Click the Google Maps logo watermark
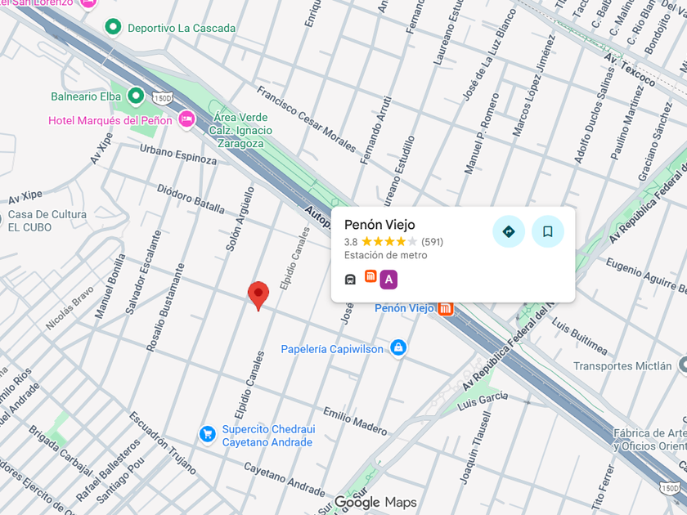Image resolution: width=687 pixels, height=515 pixels. (x=375, y=502)
